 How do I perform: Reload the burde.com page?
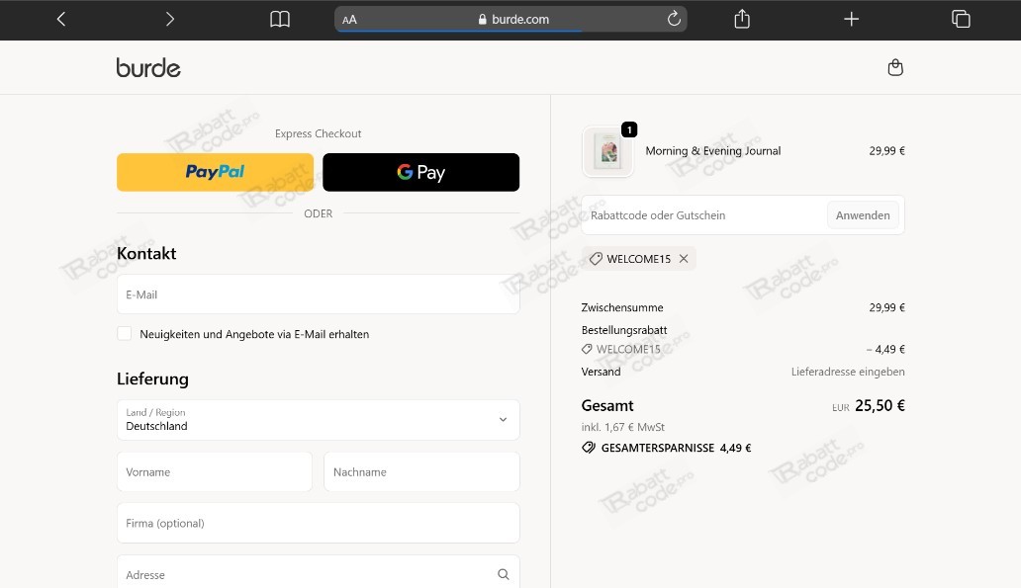674,19
